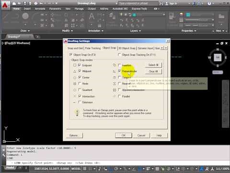Click the N compass direction on ViewCube
Screen dimensions: 230x173
218,49
